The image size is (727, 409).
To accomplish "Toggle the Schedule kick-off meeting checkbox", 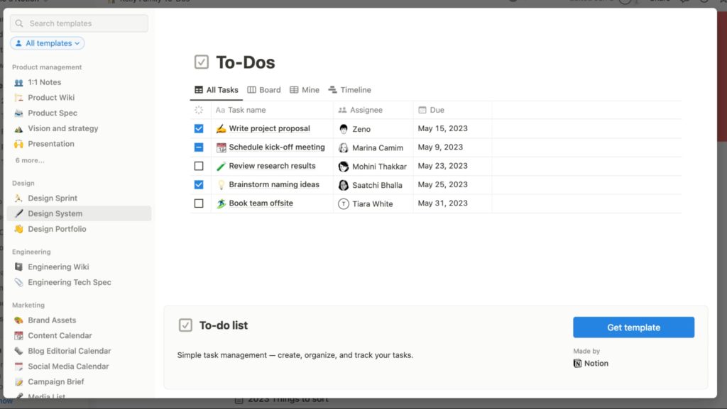I will [x=199, y=147].
